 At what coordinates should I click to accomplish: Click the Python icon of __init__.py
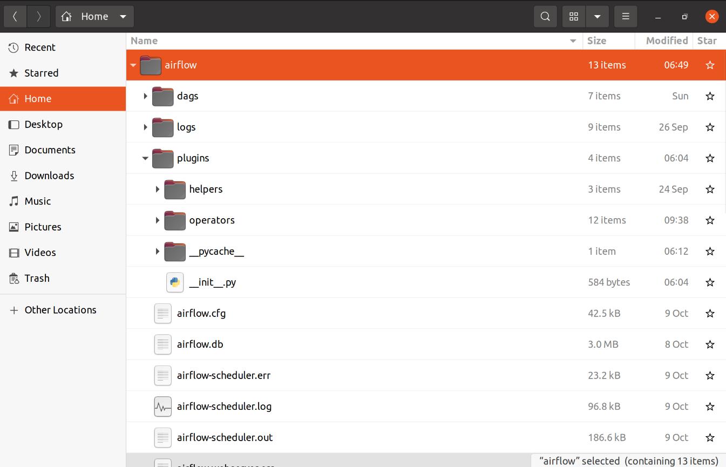tap(175, 282)
